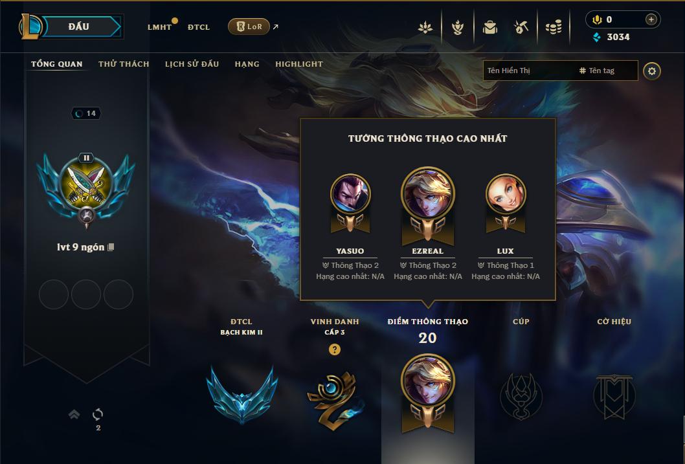Open the LMHT game tab

click(159, 27)
